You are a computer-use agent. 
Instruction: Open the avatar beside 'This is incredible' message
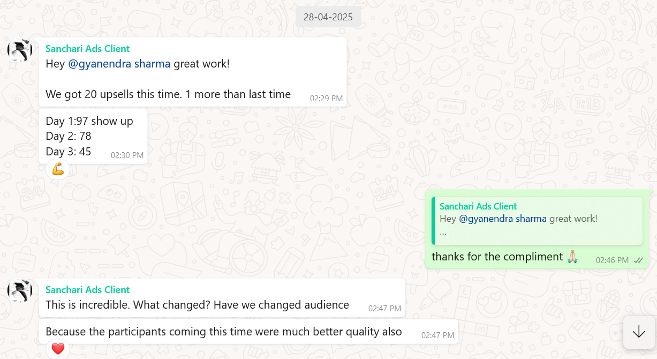(20, 291)
